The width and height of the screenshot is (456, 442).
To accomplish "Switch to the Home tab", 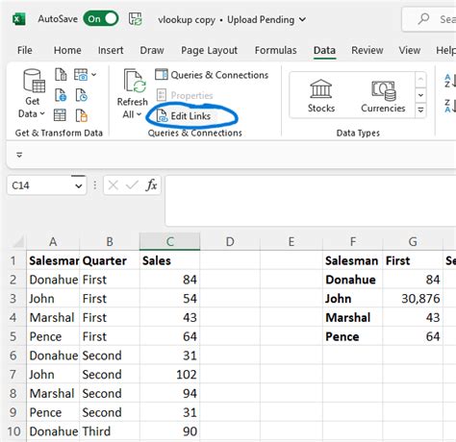I will point(67,50).
